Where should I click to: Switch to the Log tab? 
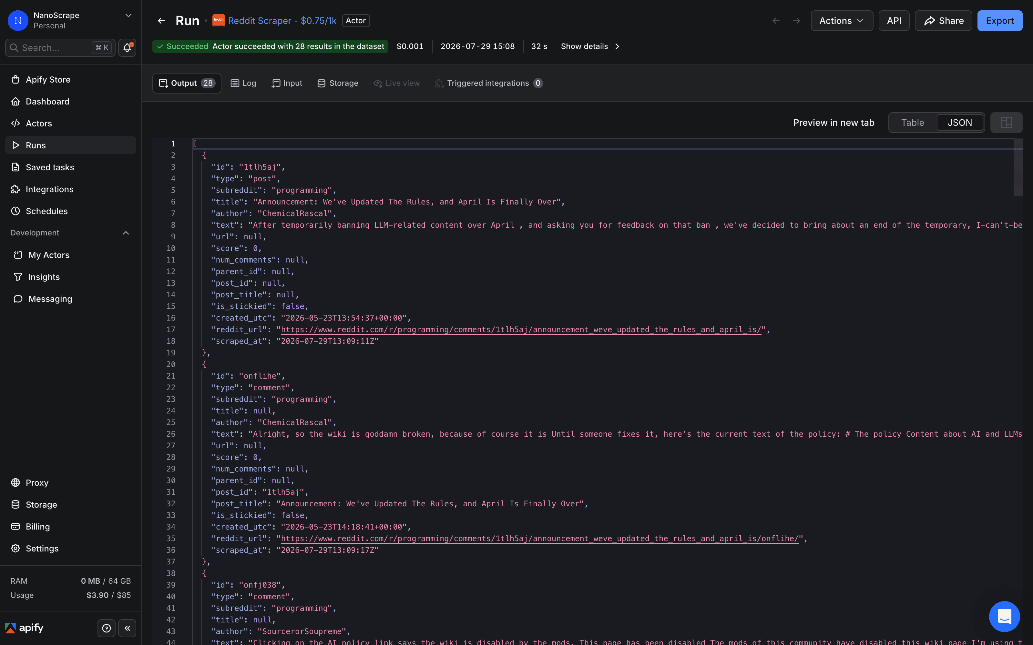[x=243, y=83]
